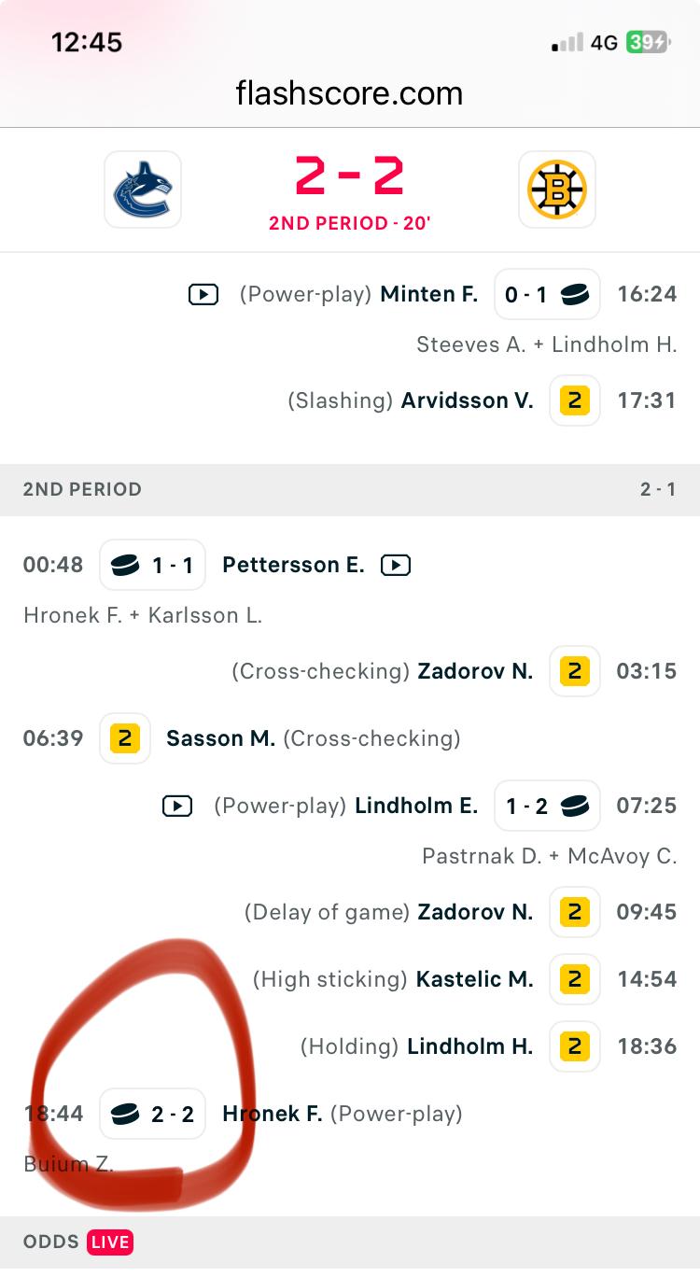Tap the Boston Bruins team logo
700x1277 pixels.
point(556,189)
